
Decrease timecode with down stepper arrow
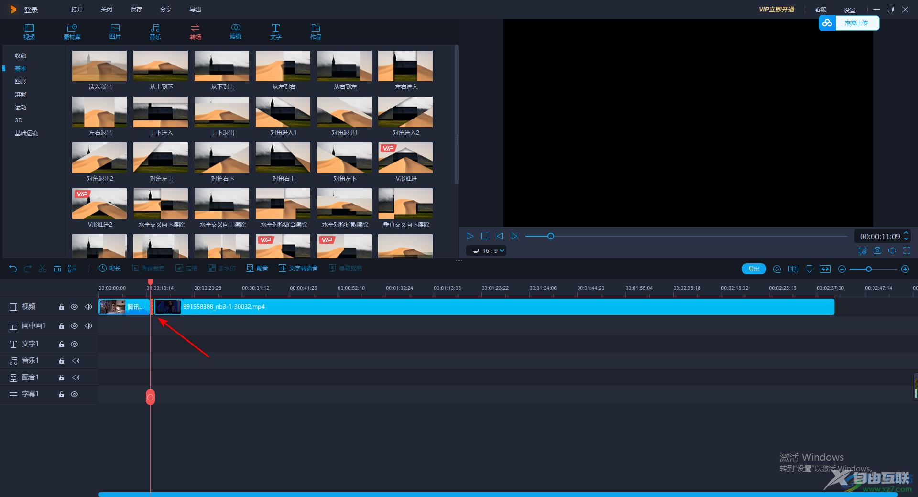906,239
